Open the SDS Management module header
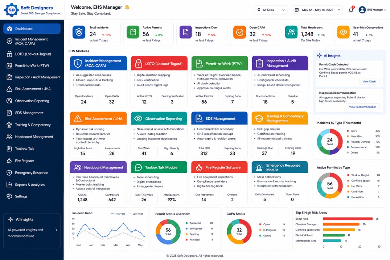This screenshot has width=390, height=260. click(219, 118)
